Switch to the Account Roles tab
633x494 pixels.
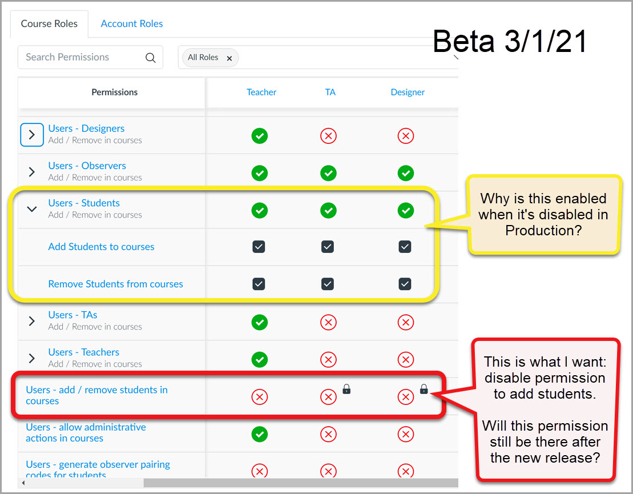click(x=132, y=24)
